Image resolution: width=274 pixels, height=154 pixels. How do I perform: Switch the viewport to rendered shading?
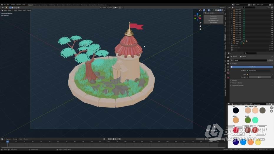[222, 10]
